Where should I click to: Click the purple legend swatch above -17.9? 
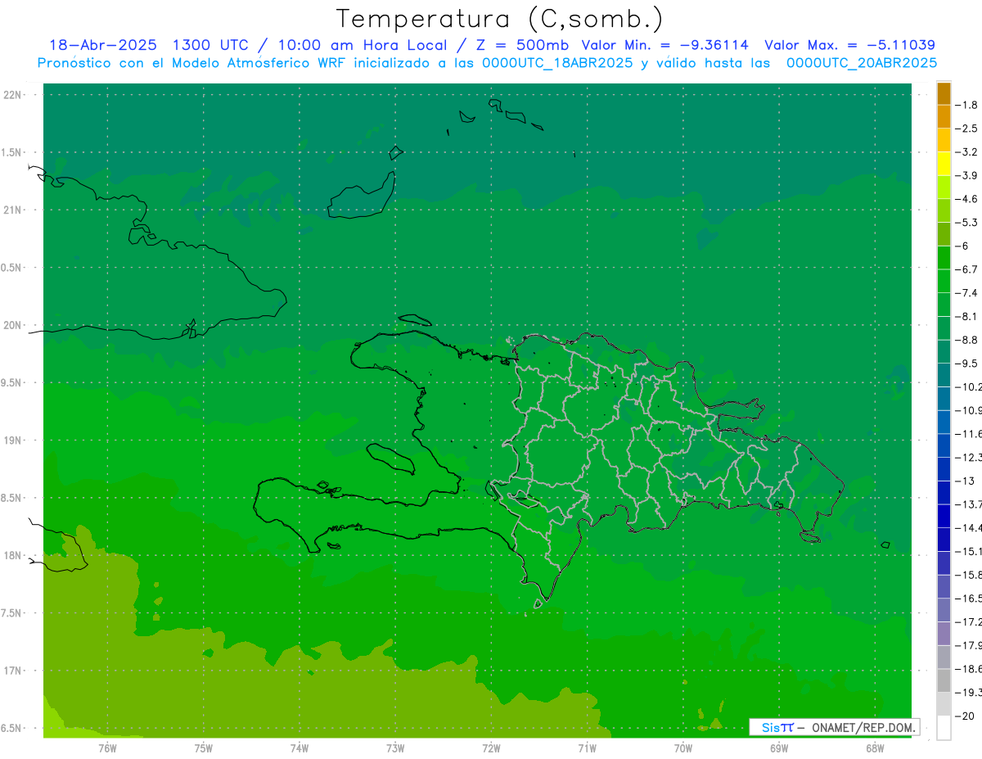(944, 633)
